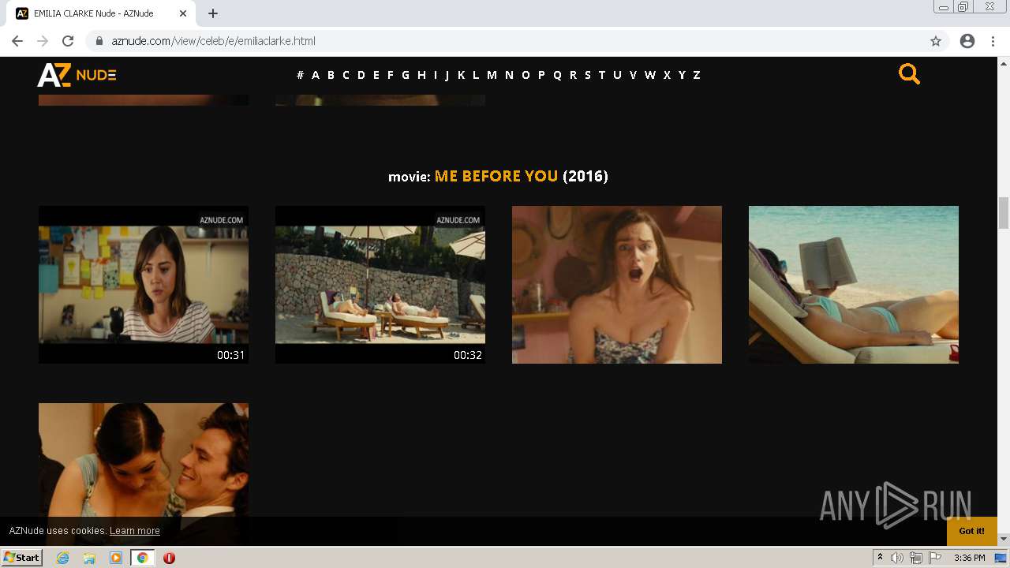Select letter S in the alphabet navigation
The image size is (1010, 568).
tap(587, 75)
